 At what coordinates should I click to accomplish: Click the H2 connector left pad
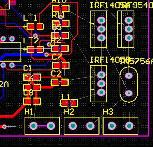[x=73, y=126]
